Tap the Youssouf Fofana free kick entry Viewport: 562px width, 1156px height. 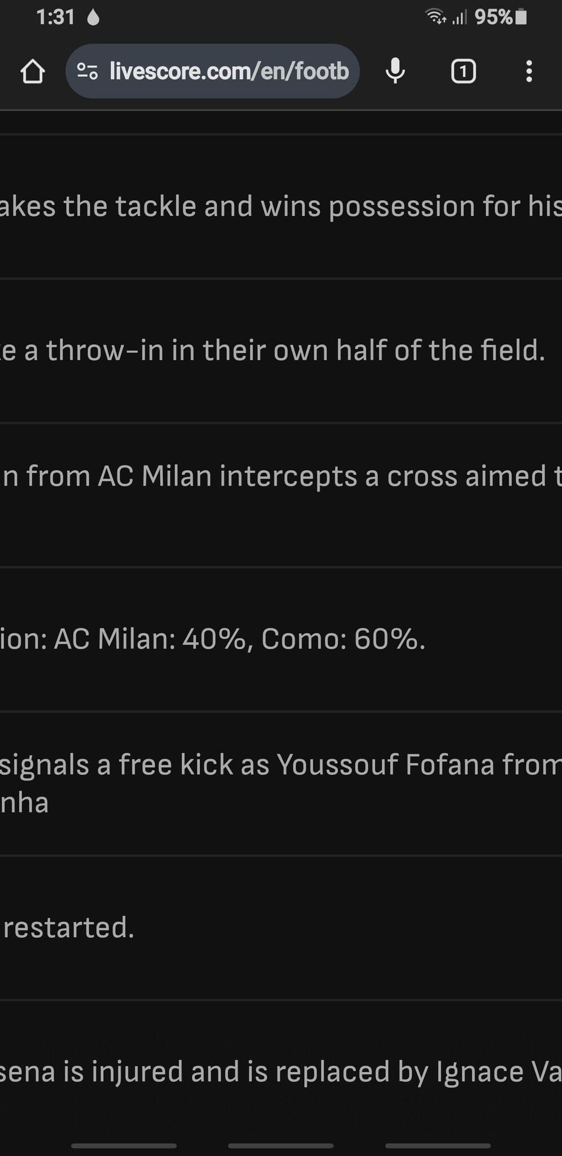click(281, 783)
